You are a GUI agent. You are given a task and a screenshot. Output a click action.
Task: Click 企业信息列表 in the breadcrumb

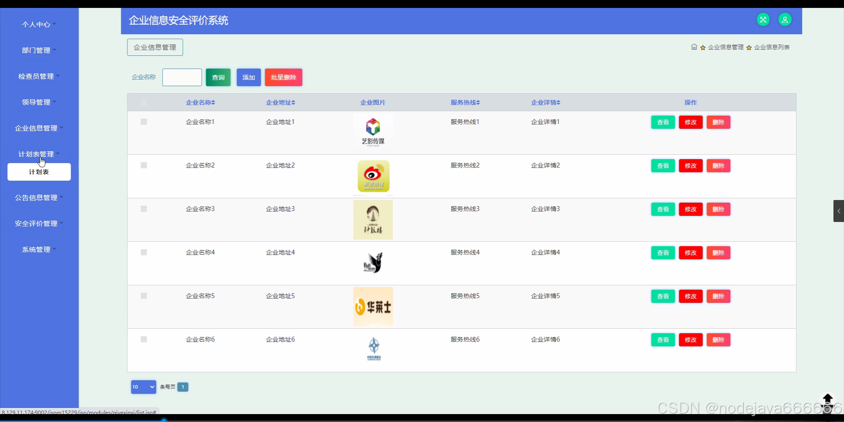point(772,47)
